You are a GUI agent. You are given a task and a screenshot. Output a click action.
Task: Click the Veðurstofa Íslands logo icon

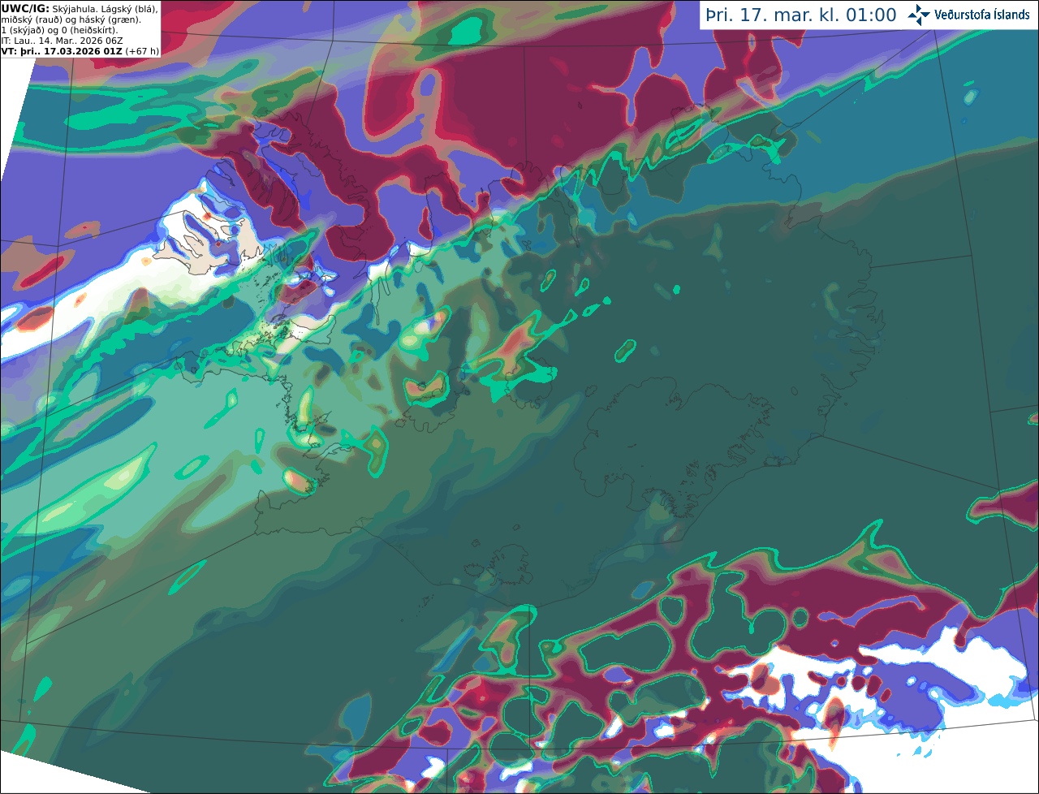[x=919, y=15]
